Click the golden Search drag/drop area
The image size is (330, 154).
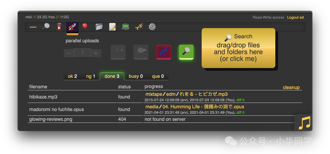238,48
